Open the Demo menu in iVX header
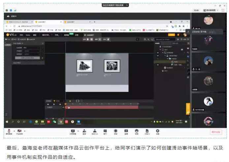Screen dimensions: 229x162 28,34
